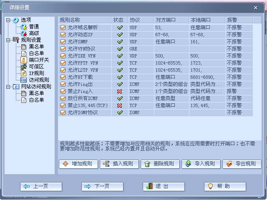Disable the 允许IKE VPN rule checkbox

[63, 56]
